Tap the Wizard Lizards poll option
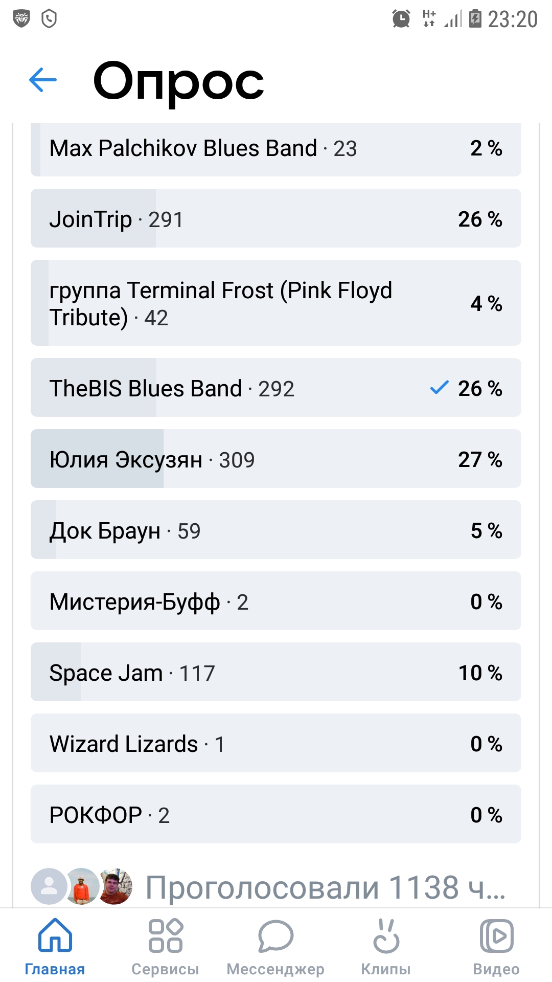The width and height of the screenshot is (552, 982). click(276, 743)
